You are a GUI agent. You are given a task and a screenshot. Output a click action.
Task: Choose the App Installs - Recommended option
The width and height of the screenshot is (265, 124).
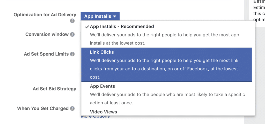[122, 27]
